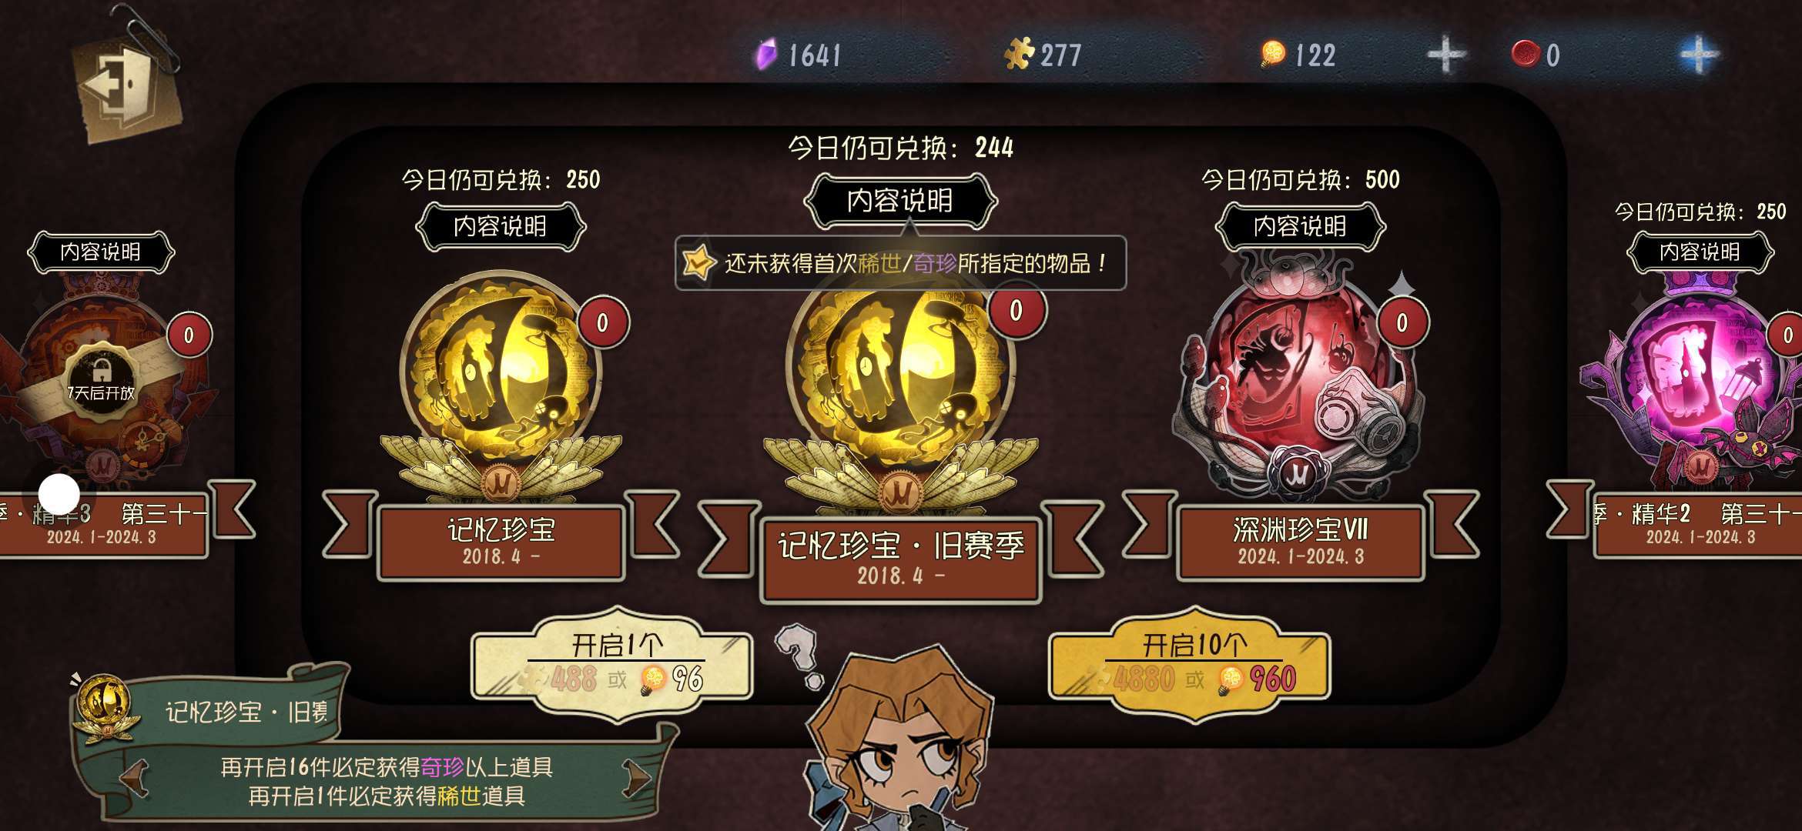The width and height of the screenshot is (1802, 831).
Task: Tap the star icon in notification banner
Action: [x=698, y=262]
